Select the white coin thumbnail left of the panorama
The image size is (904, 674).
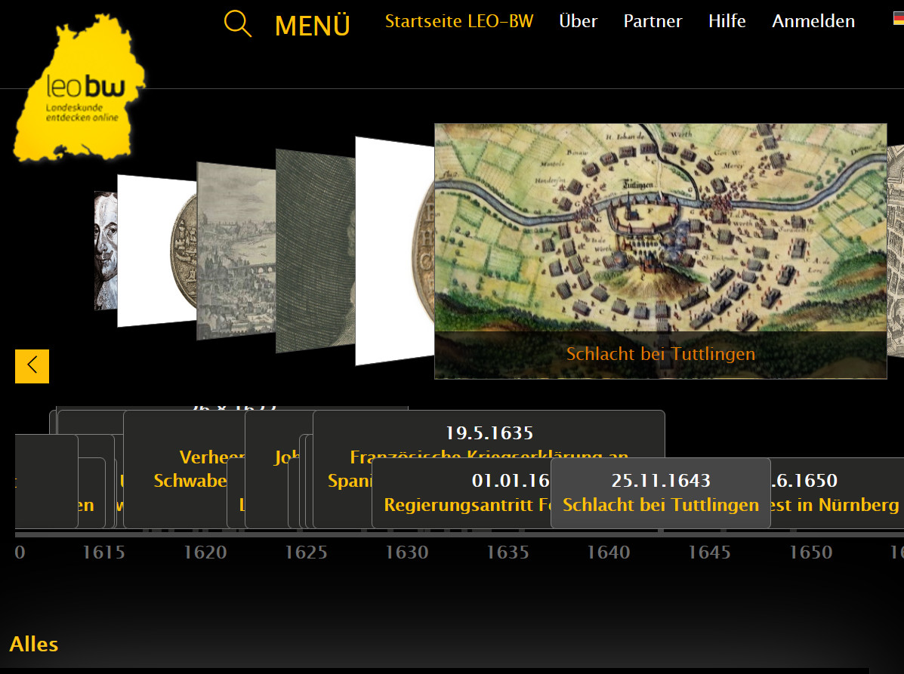coord(157,251)
